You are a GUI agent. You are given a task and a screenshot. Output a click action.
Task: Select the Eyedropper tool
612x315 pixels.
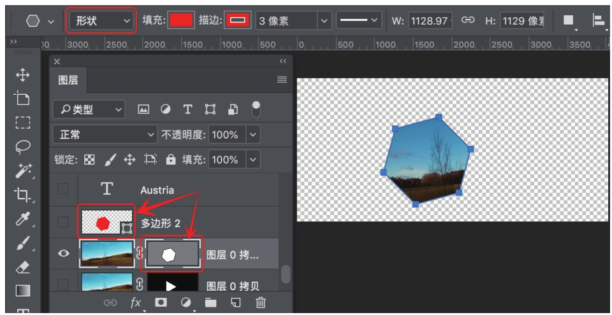pos(23,219)
